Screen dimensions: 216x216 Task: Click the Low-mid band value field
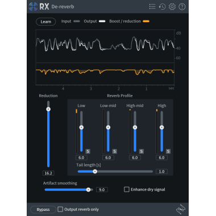108,157
